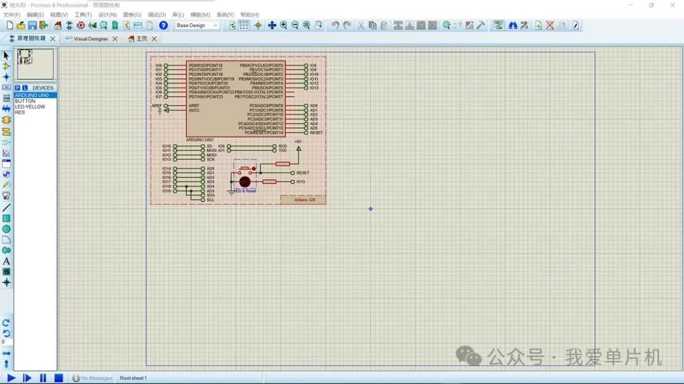Click the Cut scissors icon

(x=361, y=25)
